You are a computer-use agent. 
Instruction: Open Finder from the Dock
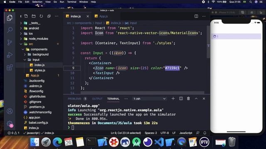point(34,142)
